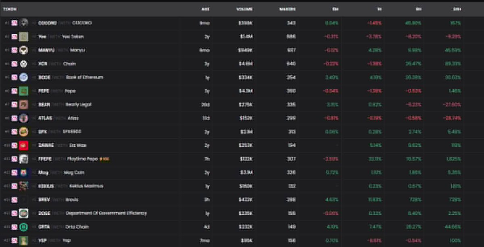This screenshot has height=247, width=484.
Task: Click the pink DEX icon in Orta Chain row
Action: tap(15, 227)
